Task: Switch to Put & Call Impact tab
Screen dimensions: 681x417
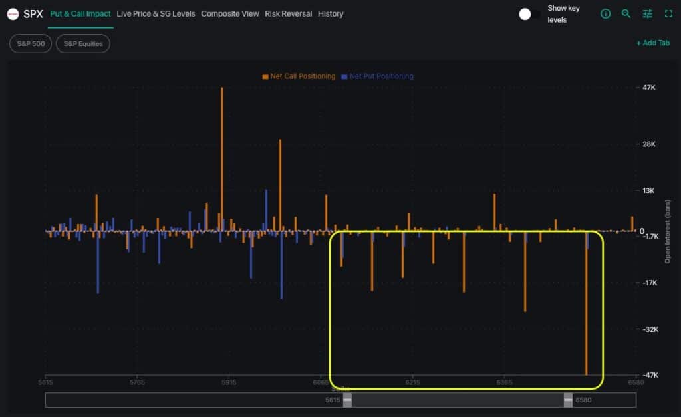Action: pyautogui.click(x=80, y=14)
